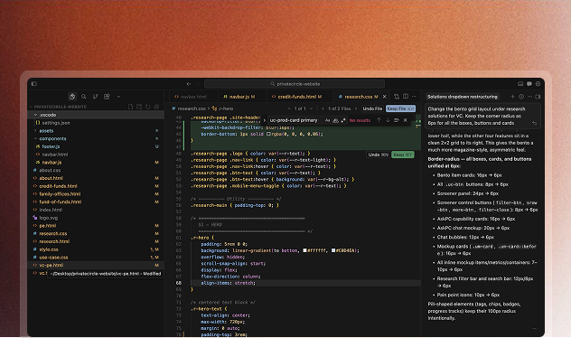571x338 pixels.
Task: Collapse the components folder
Action: click(96, 139)
